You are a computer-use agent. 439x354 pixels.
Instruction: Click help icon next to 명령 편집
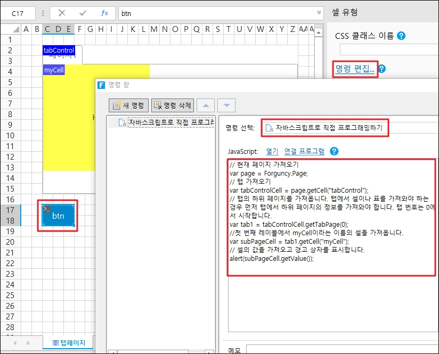point(382,69)
